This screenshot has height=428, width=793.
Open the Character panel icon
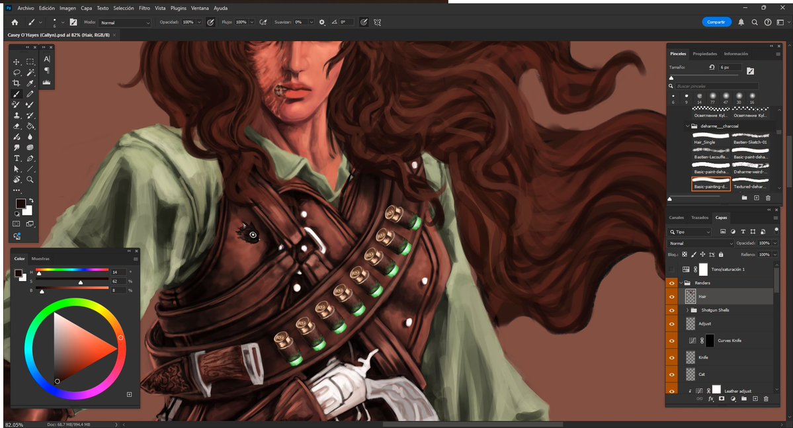pos(46,59)
